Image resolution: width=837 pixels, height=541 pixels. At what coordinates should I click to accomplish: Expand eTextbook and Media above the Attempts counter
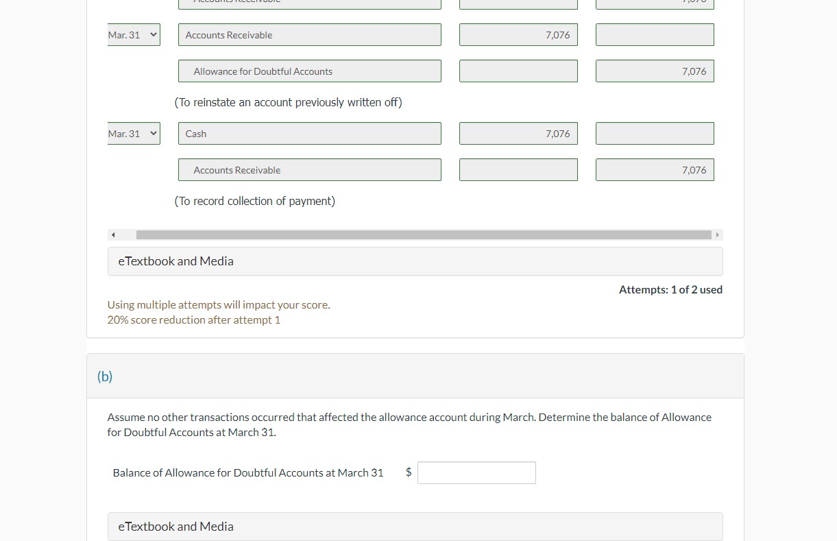pos(415,261)
